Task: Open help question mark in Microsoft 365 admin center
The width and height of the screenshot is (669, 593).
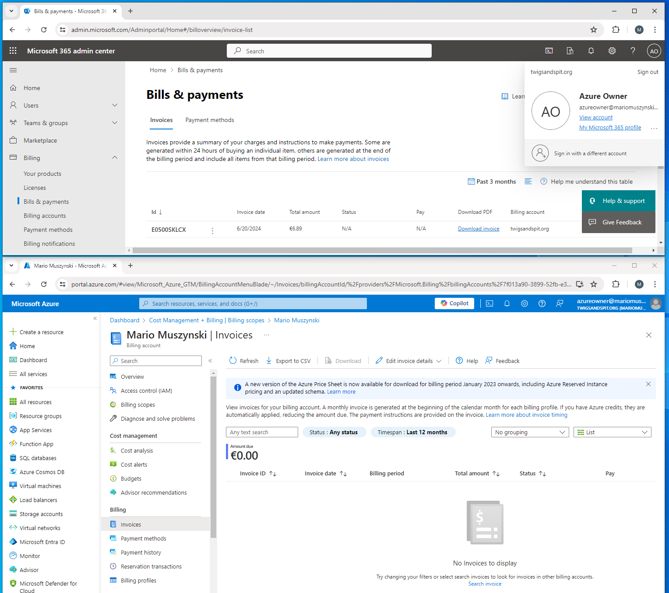Action: pos(633,51)
